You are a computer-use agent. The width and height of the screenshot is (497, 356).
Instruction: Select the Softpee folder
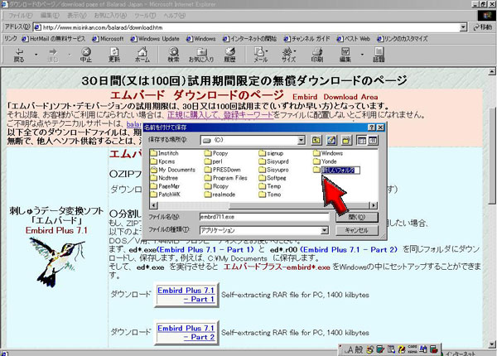pyautogui.click(x=273, y=178)
